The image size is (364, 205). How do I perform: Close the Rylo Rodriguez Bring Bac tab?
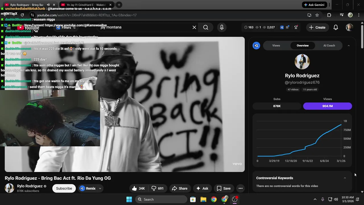[54, 5]
